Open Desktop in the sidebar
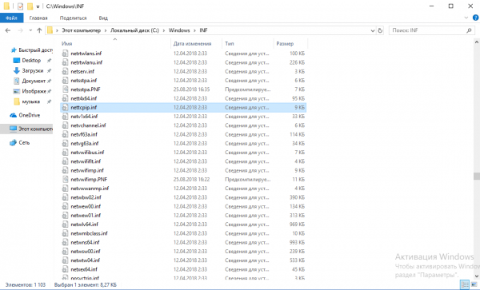The height and width of the screenshot is (290, 480). pos(32,61)
